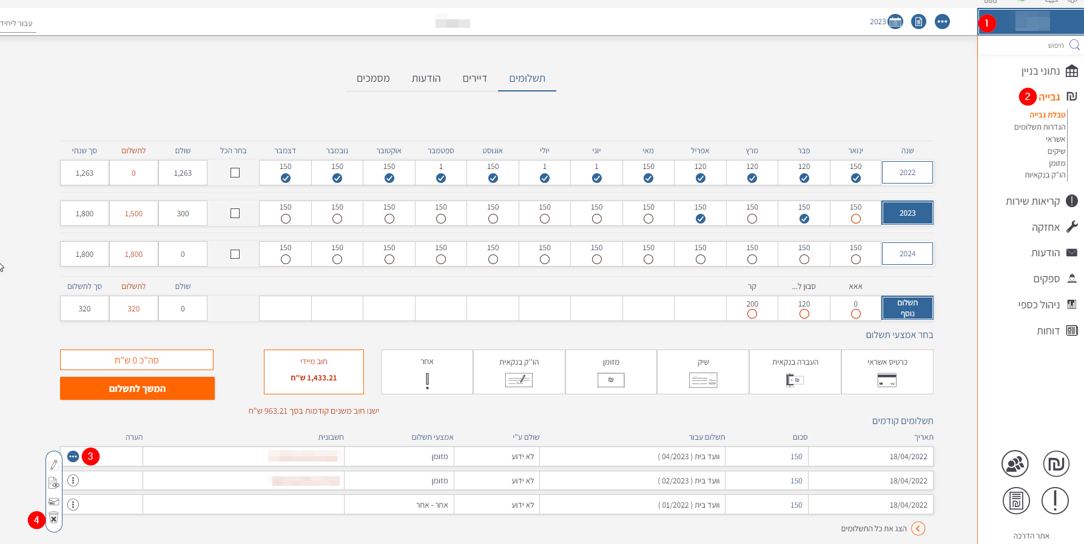This screenshot has height=544, width=1084.
Task: Select January 2023 payment radio button
Action: coord(855,219)
